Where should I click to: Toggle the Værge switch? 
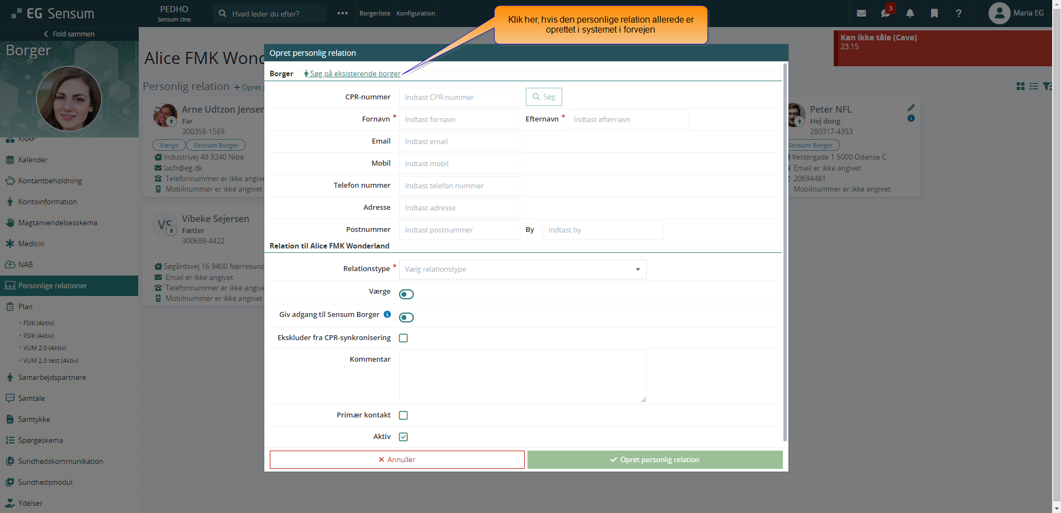click(x=406, y=294)
